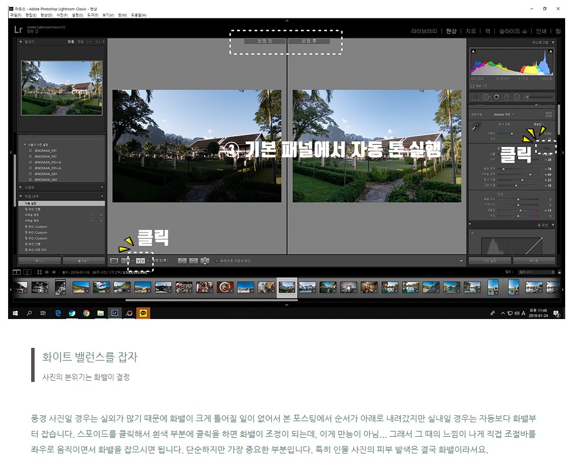Select the red eye correction tool
The image size is (579, 465).
(x=497, y=97)
